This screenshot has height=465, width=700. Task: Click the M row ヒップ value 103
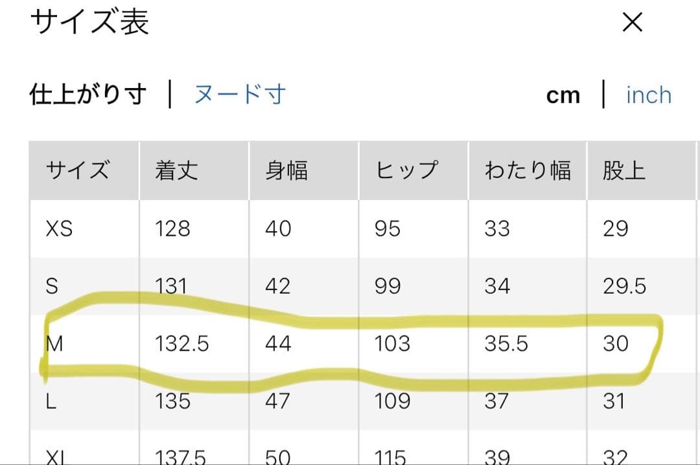point(392,343)
